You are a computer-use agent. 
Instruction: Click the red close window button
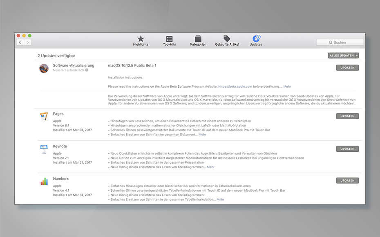[18, 35]
